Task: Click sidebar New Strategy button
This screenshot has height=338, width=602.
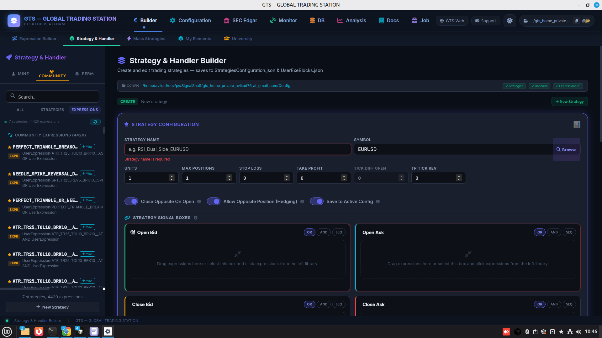Action: (x=52, y=307)
